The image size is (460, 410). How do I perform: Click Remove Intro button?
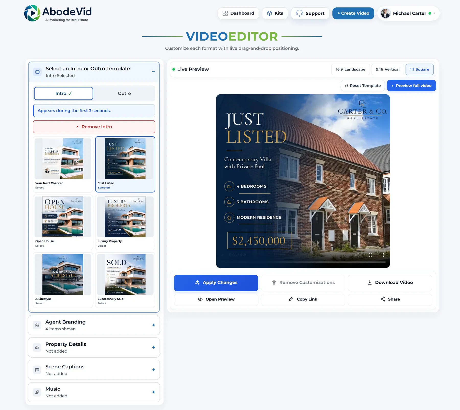(x=94, y=127)
